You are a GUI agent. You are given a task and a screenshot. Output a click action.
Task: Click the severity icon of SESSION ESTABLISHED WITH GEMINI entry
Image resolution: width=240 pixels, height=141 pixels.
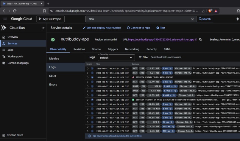pyautogui.click(x=92, y=77)
